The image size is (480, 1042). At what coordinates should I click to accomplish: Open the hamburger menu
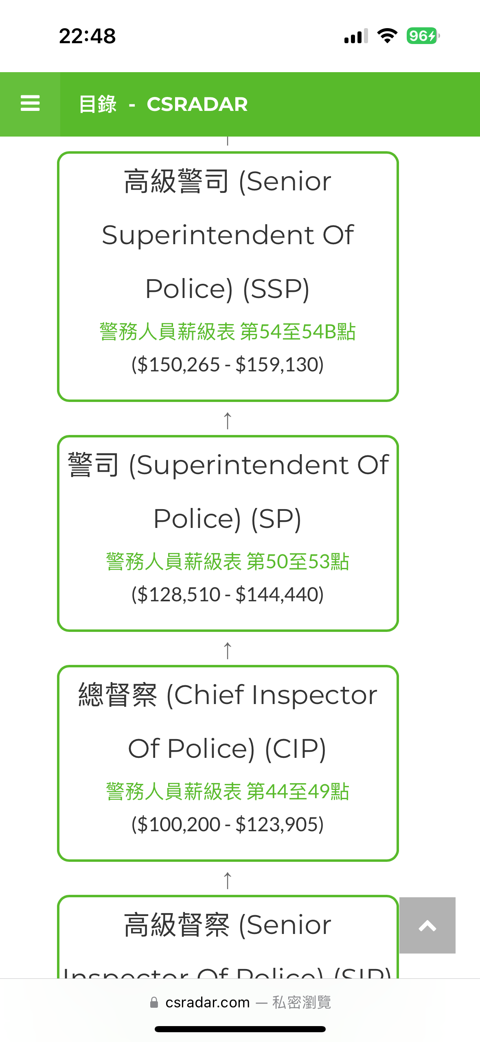(30, 104)
